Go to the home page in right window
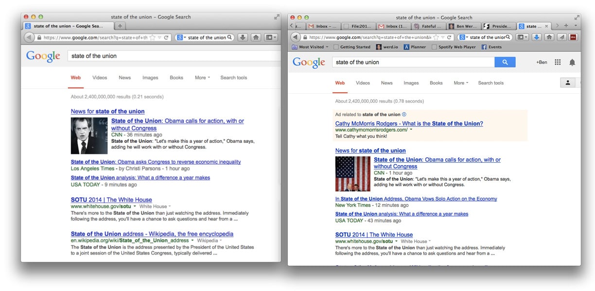 pos(549,37)
